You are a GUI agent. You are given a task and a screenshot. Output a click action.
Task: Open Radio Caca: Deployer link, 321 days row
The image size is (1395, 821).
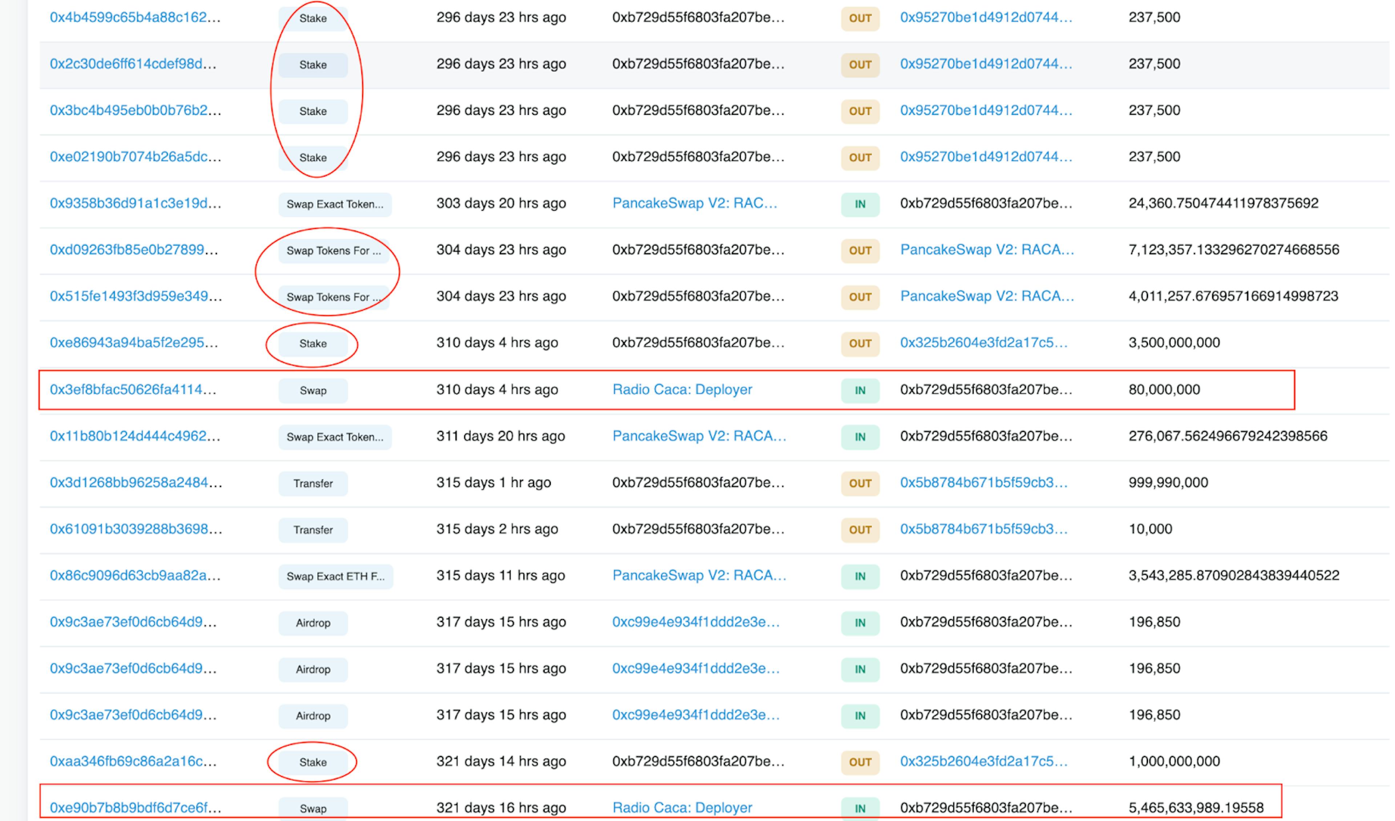(x=683, y=808)
